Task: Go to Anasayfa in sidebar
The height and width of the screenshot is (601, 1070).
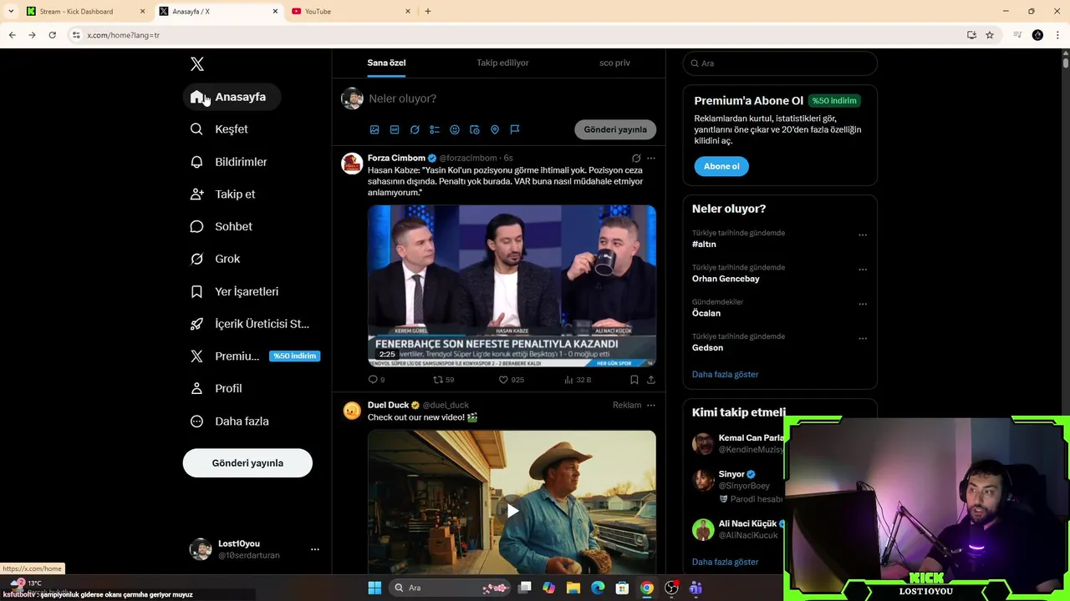Action: (232, 97)
